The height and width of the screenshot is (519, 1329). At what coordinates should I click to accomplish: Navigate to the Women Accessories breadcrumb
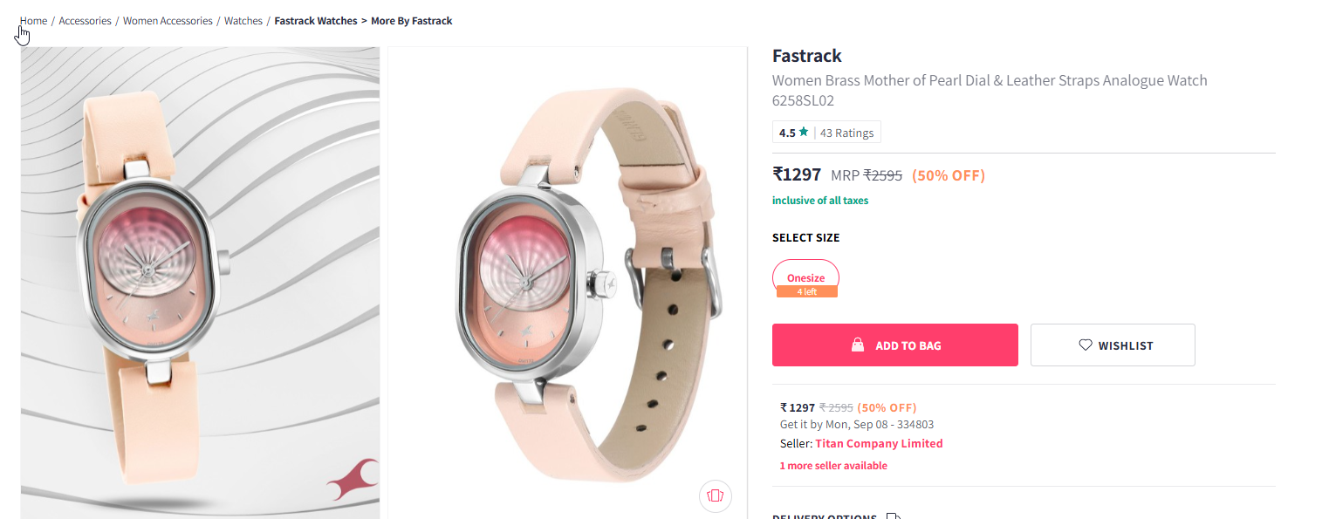(168, 21)
